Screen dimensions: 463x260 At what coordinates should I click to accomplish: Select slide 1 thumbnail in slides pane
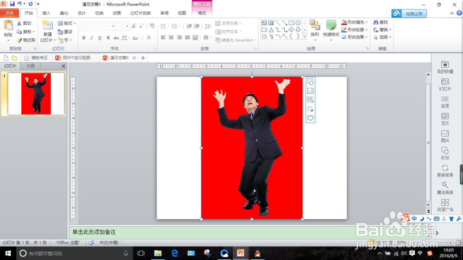click(36, 94)
